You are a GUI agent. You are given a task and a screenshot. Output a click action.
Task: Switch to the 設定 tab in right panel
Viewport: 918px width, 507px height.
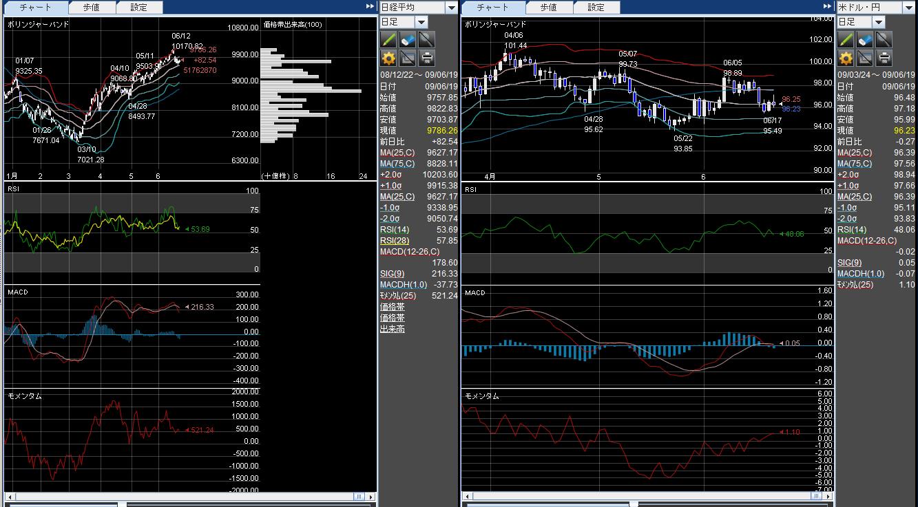click(x=596, y=8)
